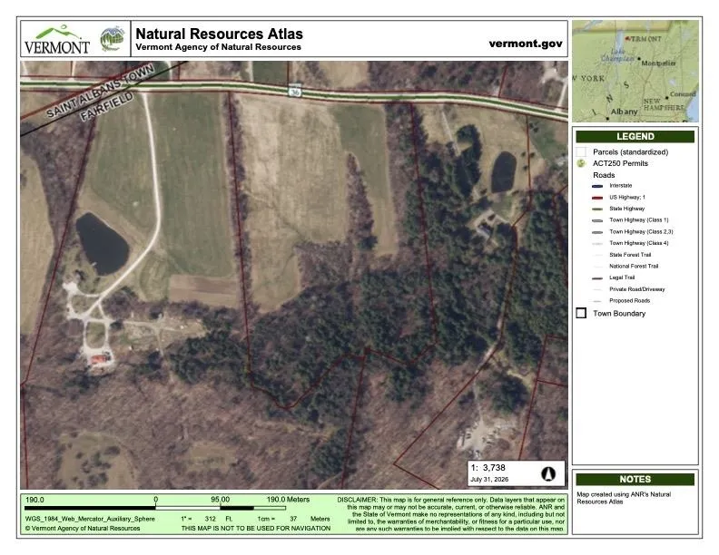Screen dimensions: 719x555
Task: Click the locator inset map thumbnail
Action: point(635,71)
